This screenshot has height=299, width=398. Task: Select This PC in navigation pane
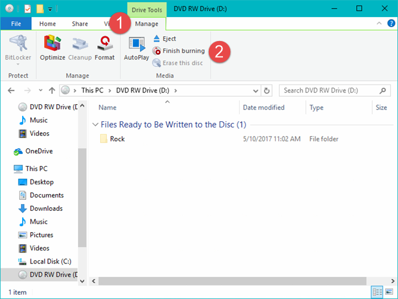pos(31,169)
